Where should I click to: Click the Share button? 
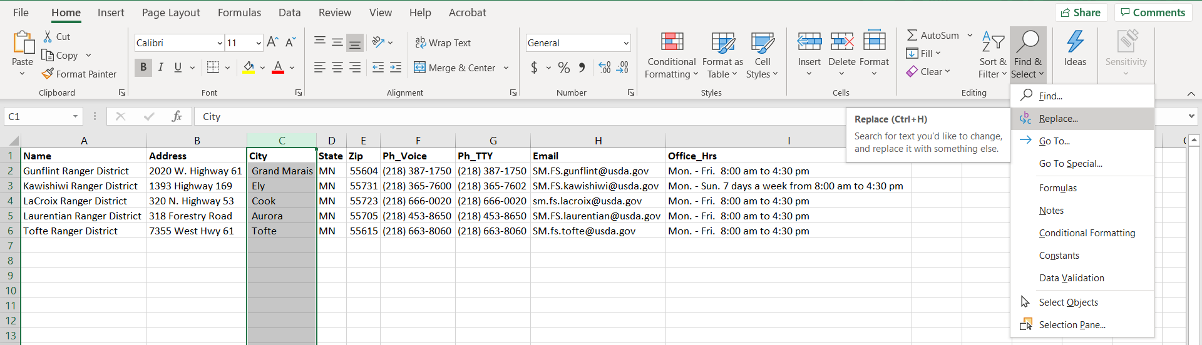point(1081,12)
